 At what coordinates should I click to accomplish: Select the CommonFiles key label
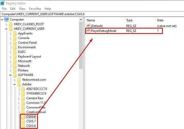36,107
